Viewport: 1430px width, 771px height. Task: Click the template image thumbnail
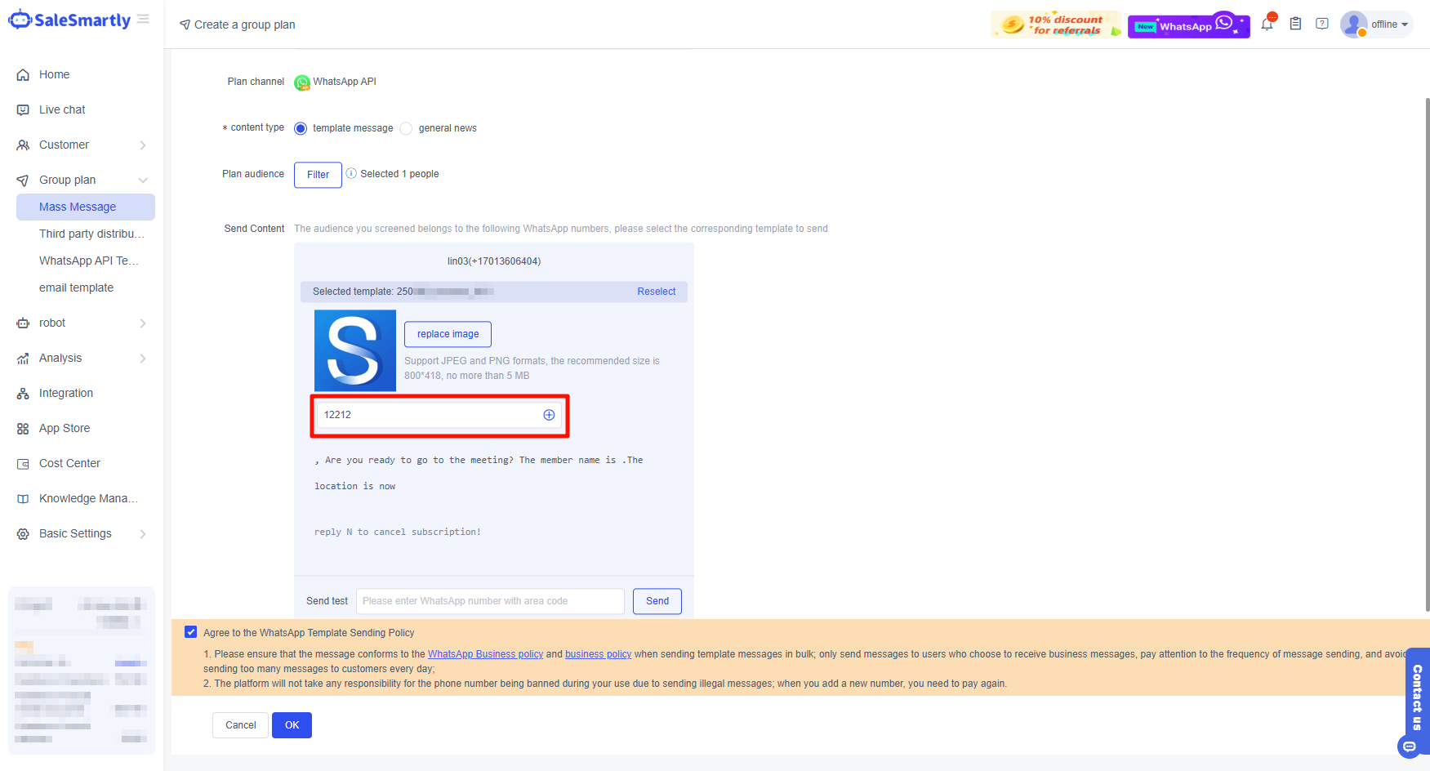355,350
